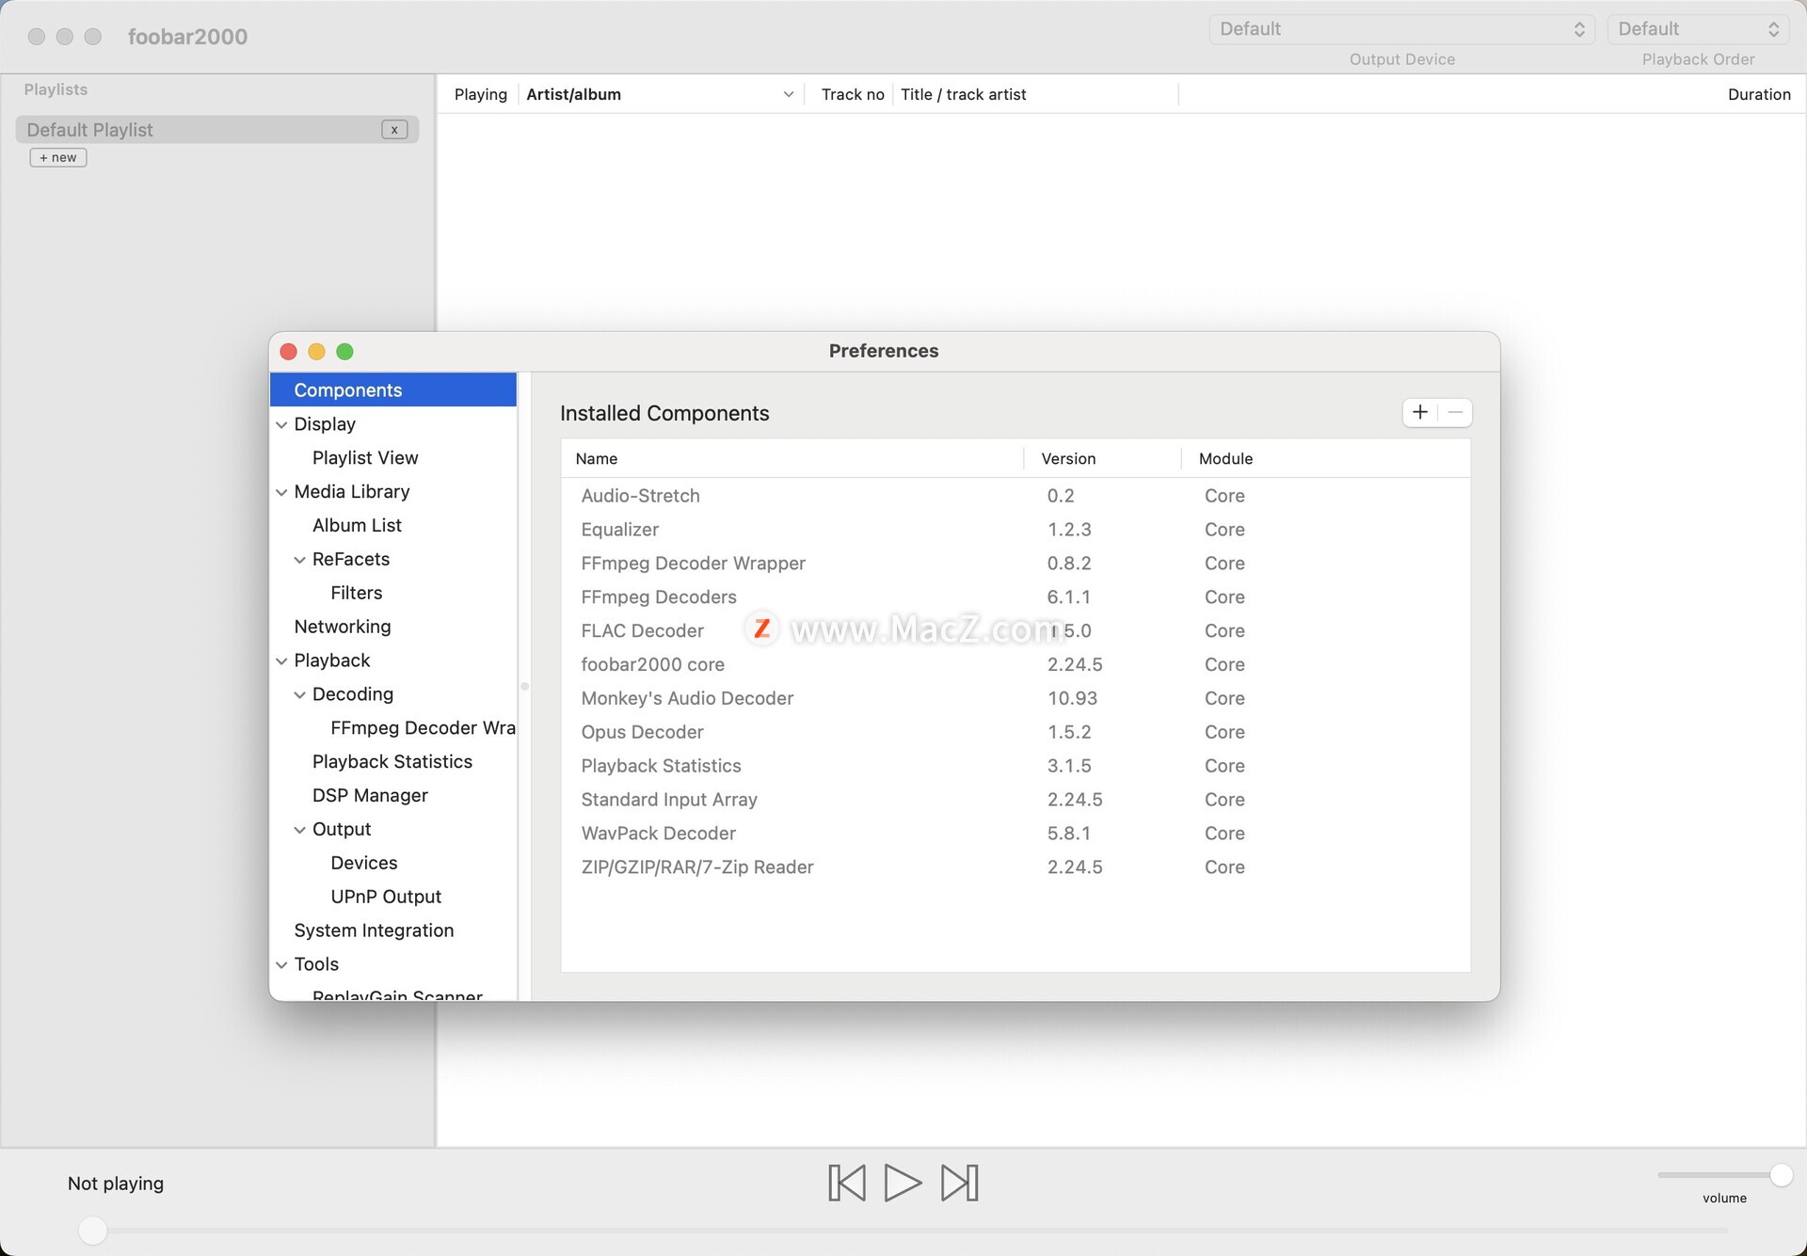
Task: Select the Monkey's Audio Decoder row
Action: pyautogui.click(x=1015, y=698)
